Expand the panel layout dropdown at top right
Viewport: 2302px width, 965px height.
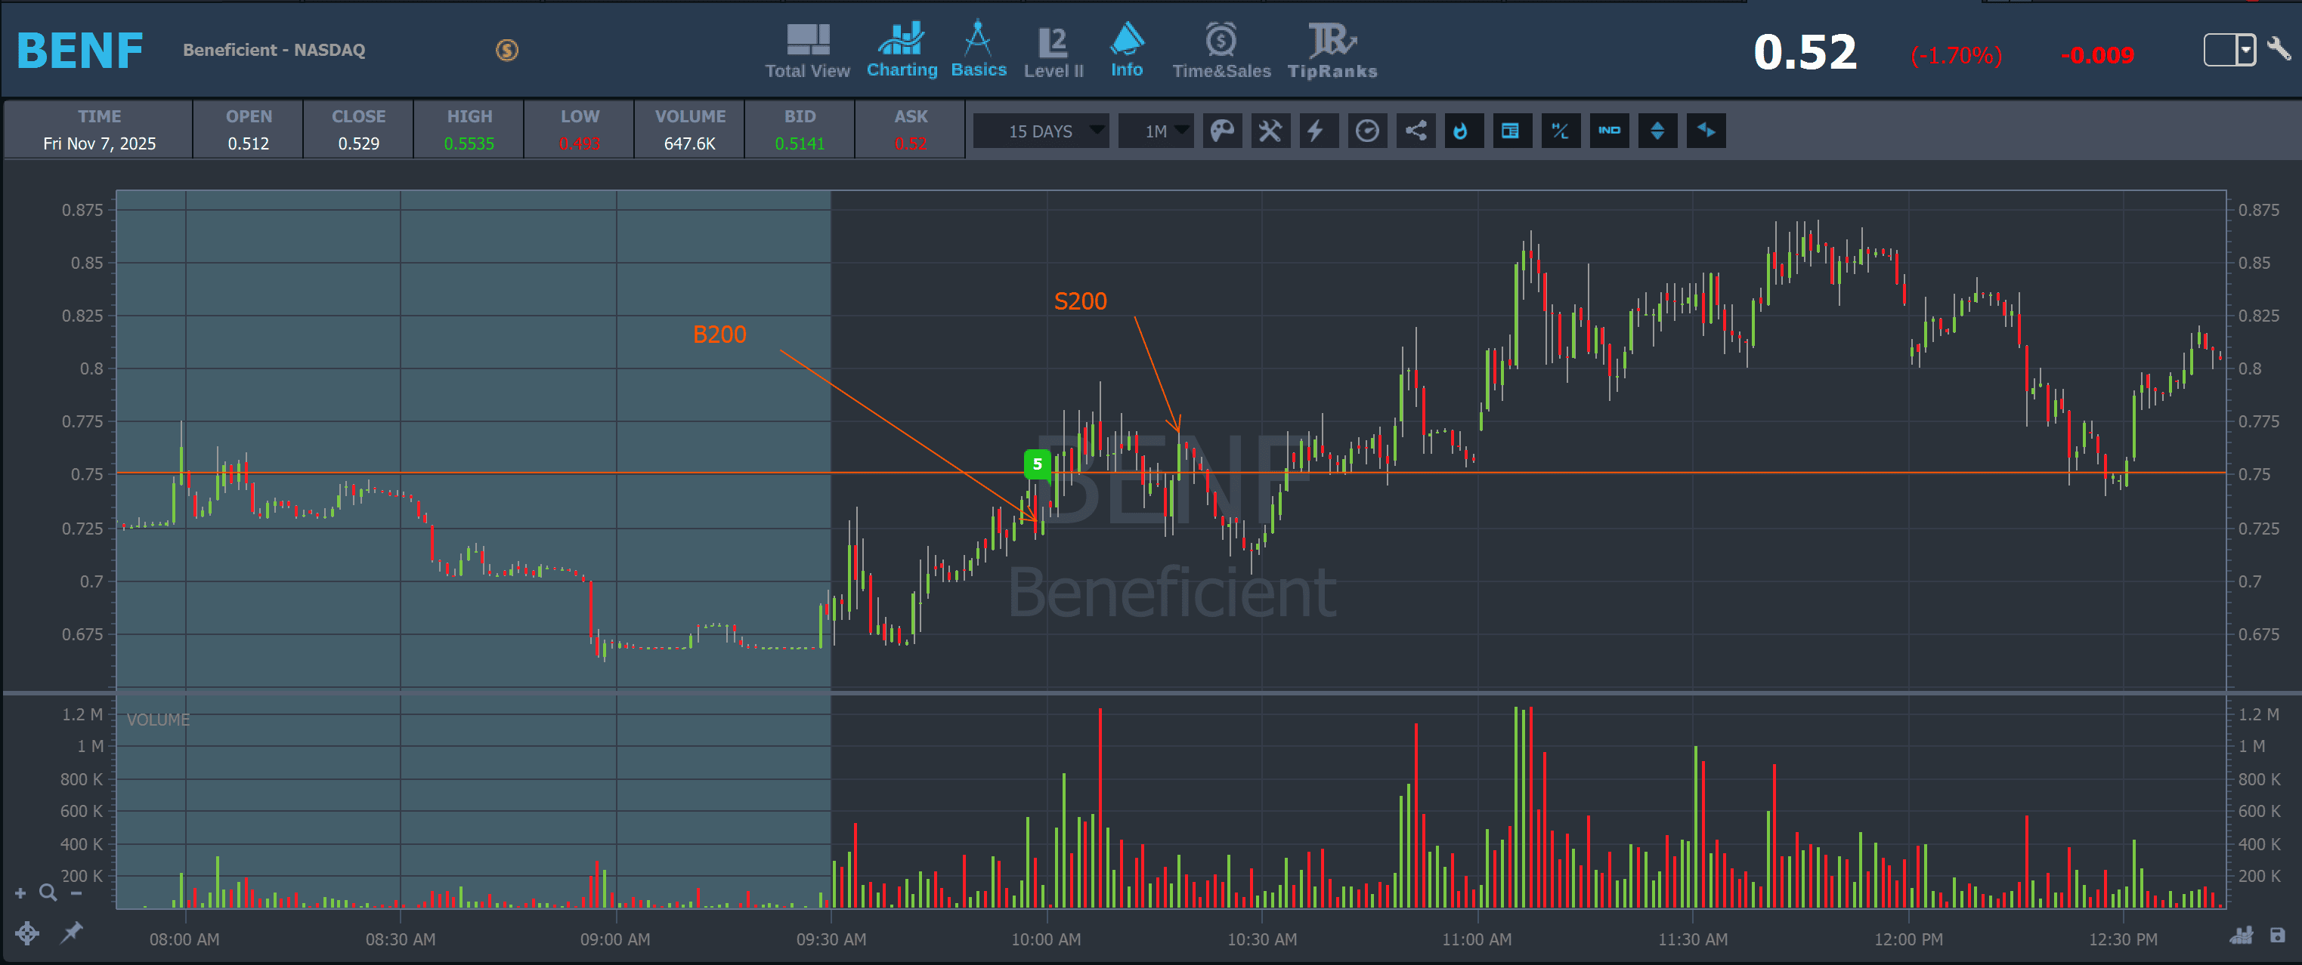point(2246,49)
